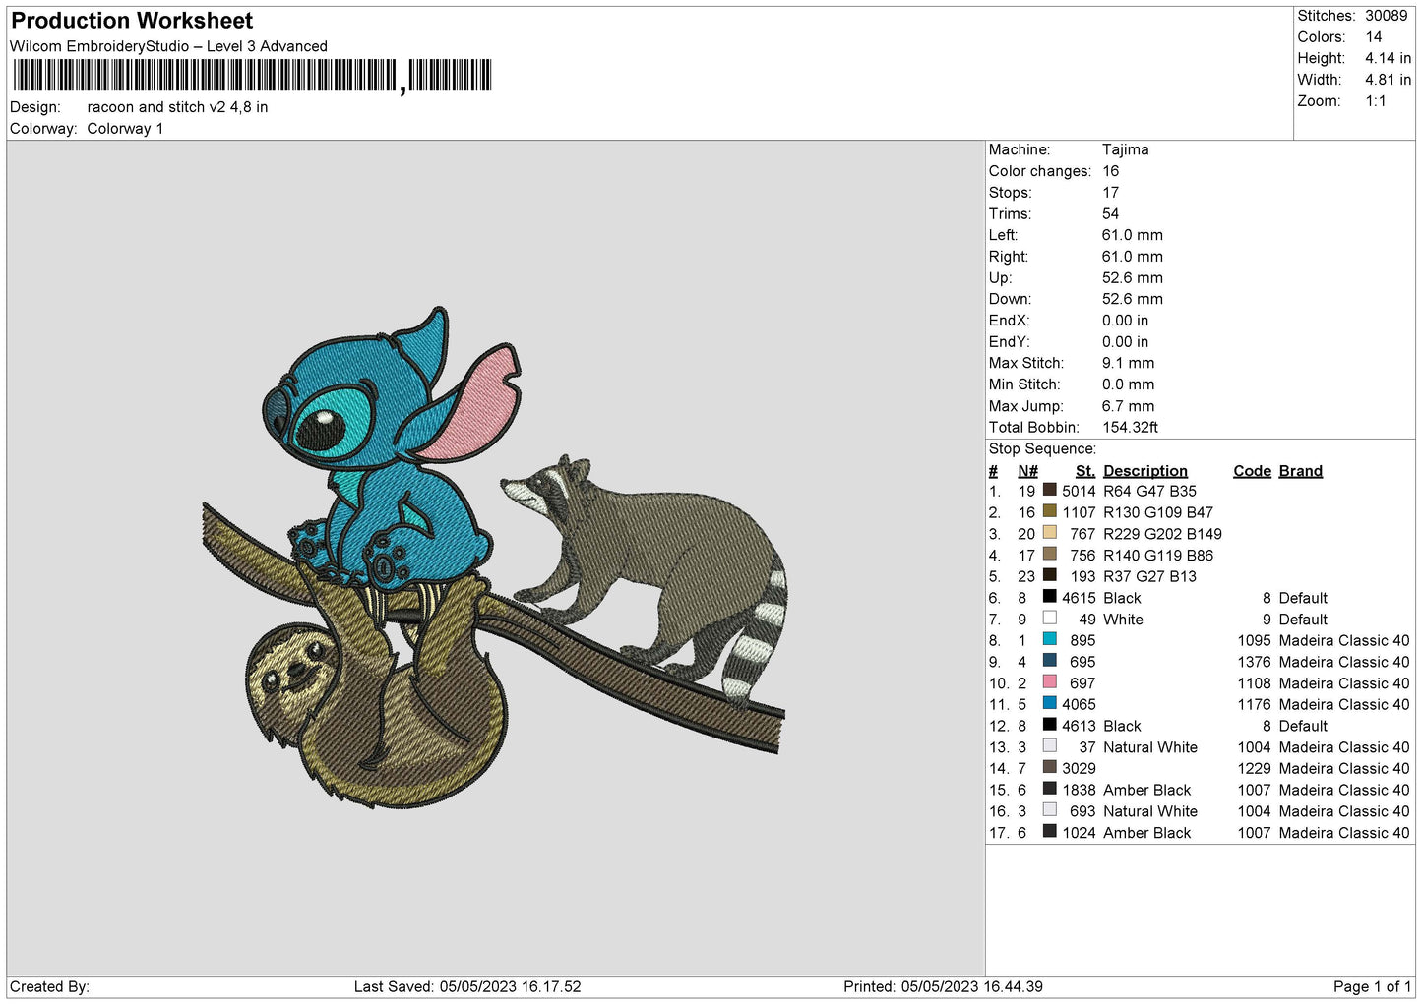Click brown swatch of stop 14 Madeira 1229
This screenshot has height=1004, width=1422.
click(1049, 767)
